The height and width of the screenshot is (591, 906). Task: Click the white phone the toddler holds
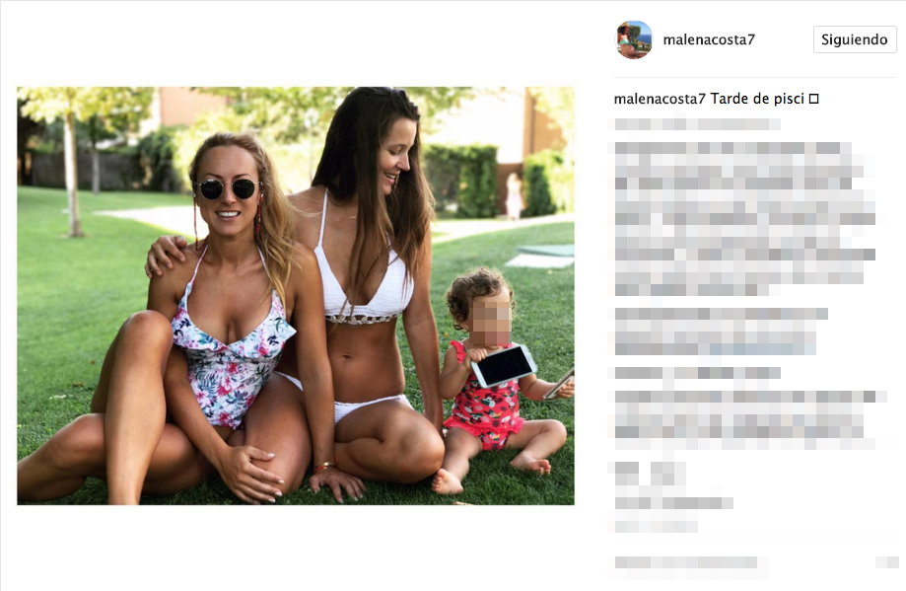tap(503, 365)
